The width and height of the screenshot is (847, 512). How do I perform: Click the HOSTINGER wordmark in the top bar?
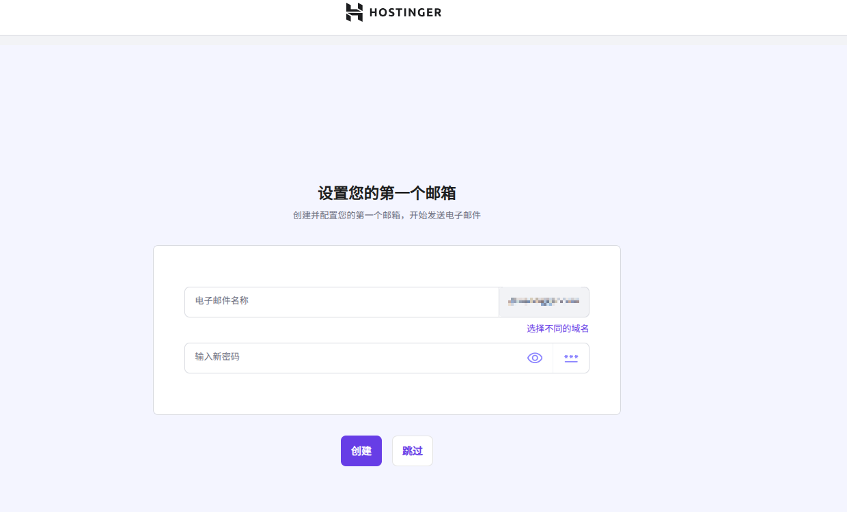(404, 12)
